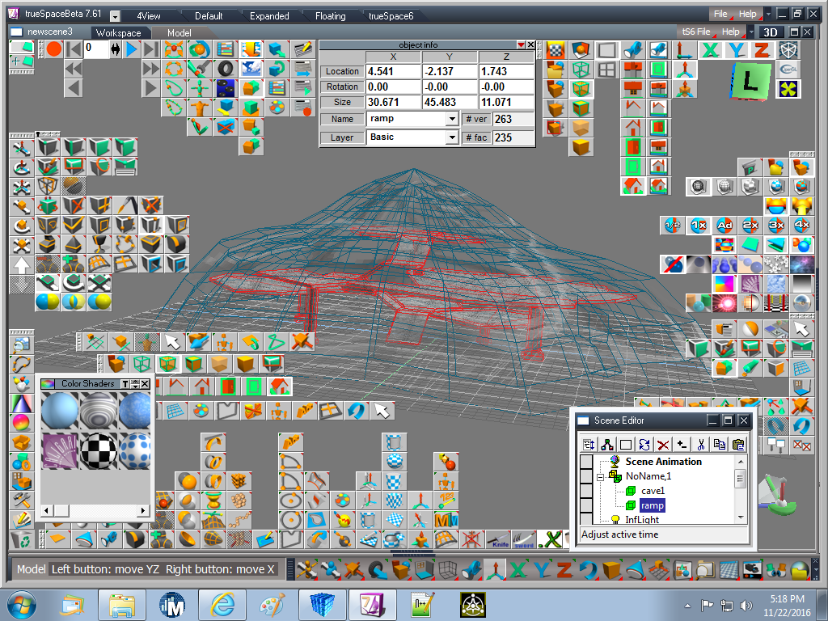Toggle red Z axis constraint in workspace toolbar
This screenshot has height=621, width=828.
click(762, 50)
